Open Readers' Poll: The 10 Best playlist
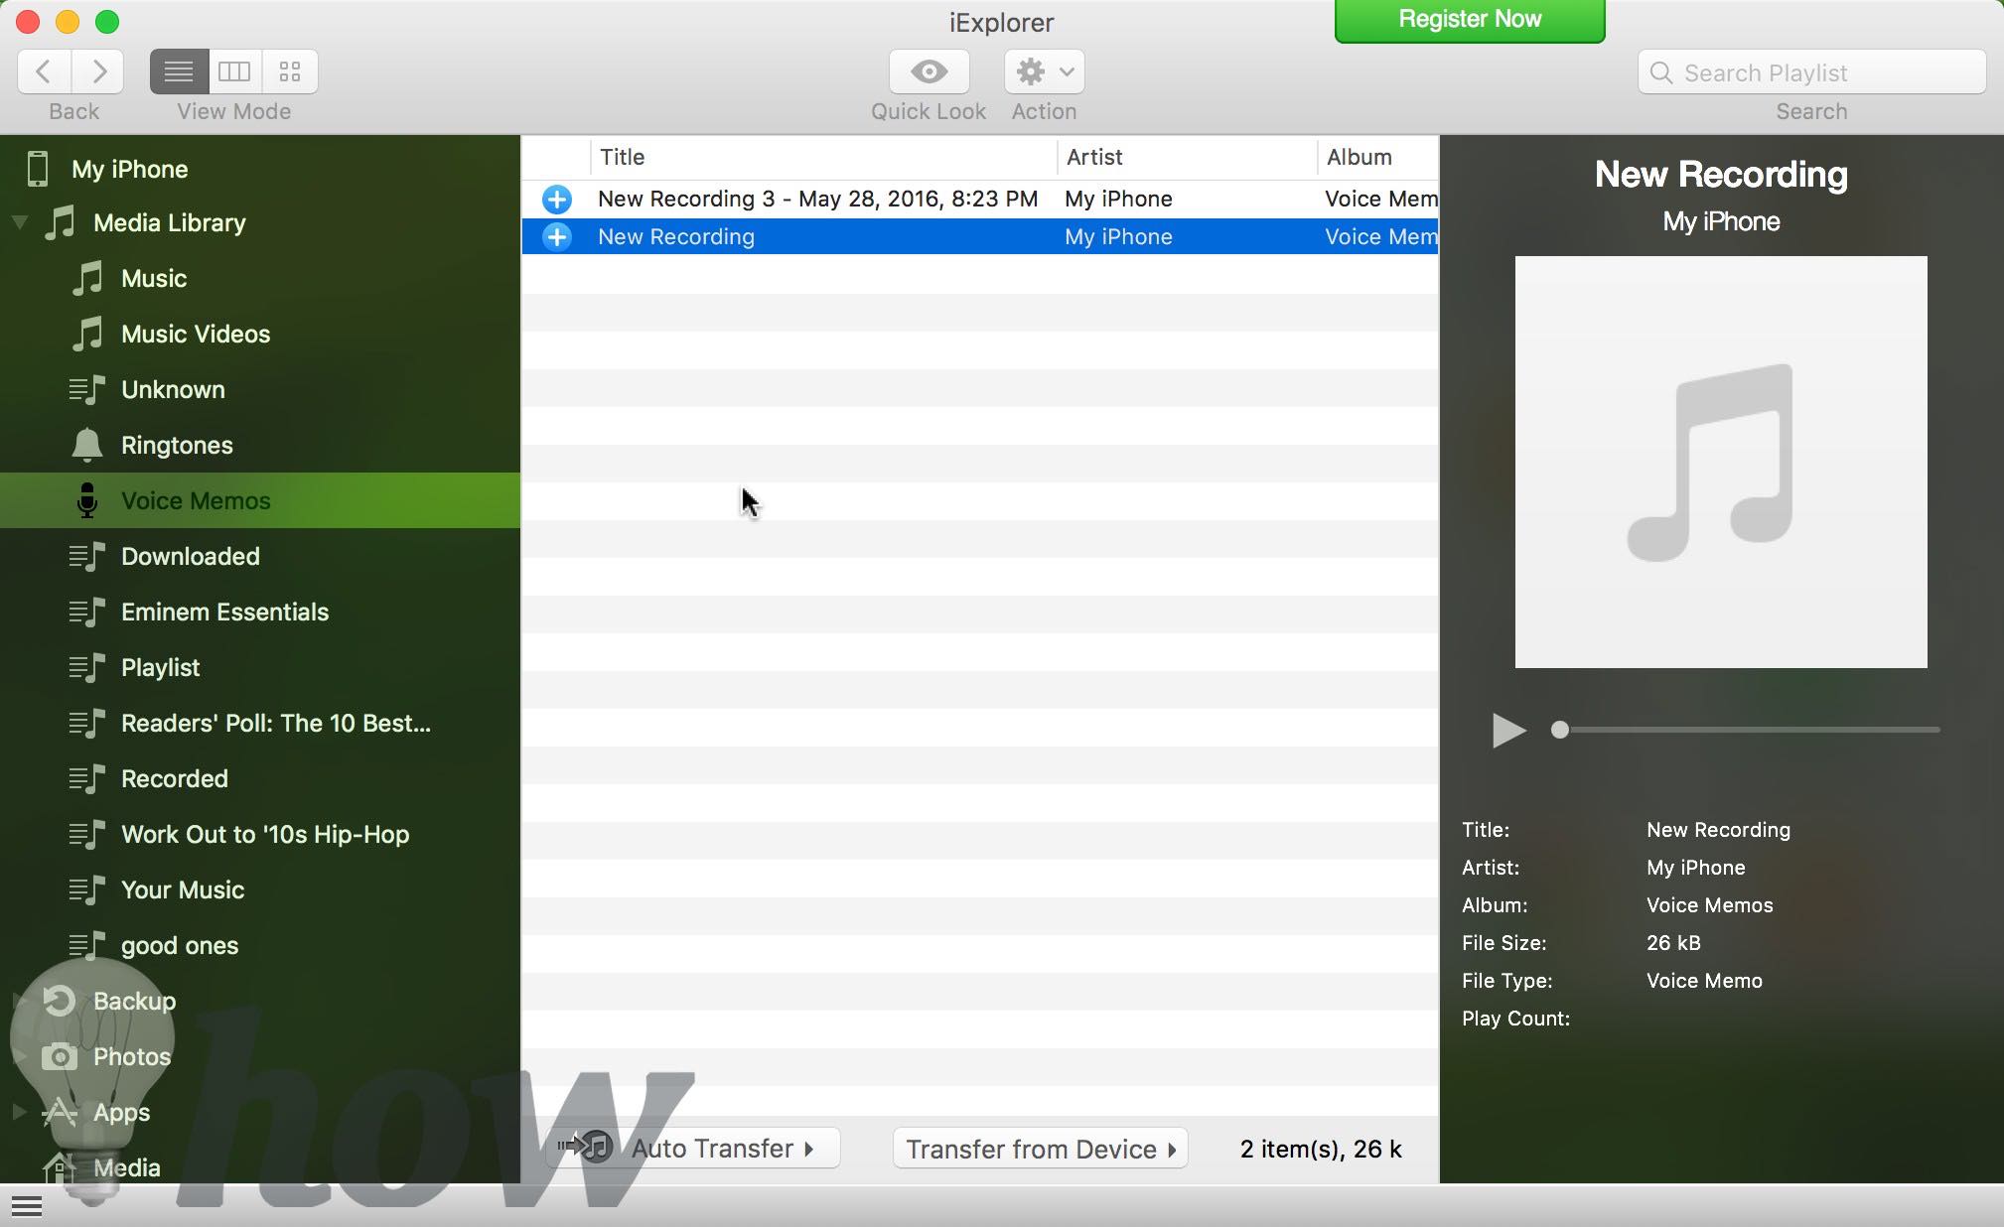Screen dimensions: 2004x1227 (276, 723)
